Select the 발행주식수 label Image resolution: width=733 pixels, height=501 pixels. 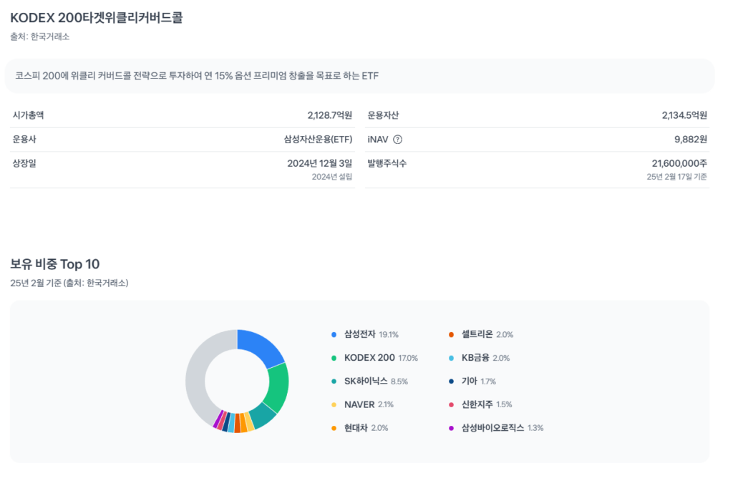(x=387, y=164)
